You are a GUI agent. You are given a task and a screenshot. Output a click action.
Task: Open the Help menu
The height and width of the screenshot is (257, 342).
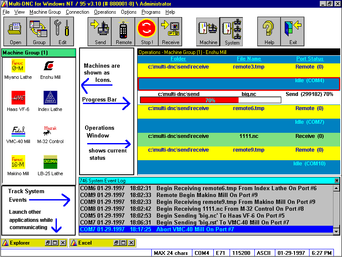tap(170, 12)
